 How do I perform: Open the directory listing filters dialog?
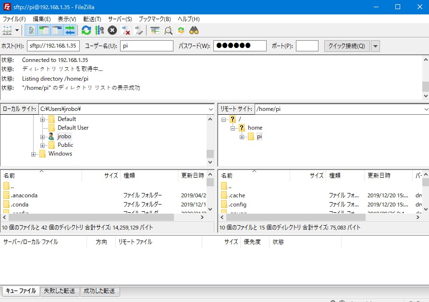[x=155, y=30]
